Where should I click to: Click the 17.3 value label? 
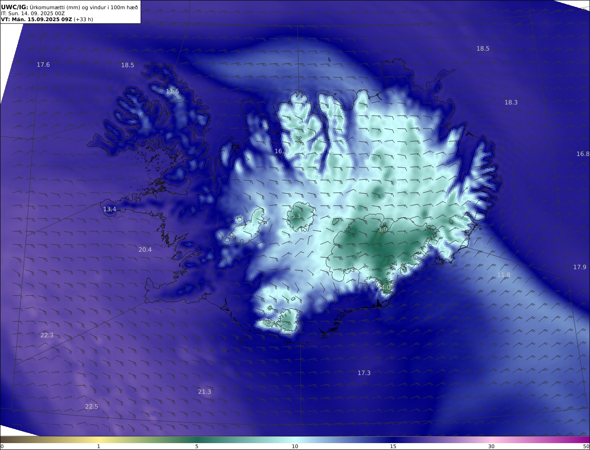(x=364, y=373)
